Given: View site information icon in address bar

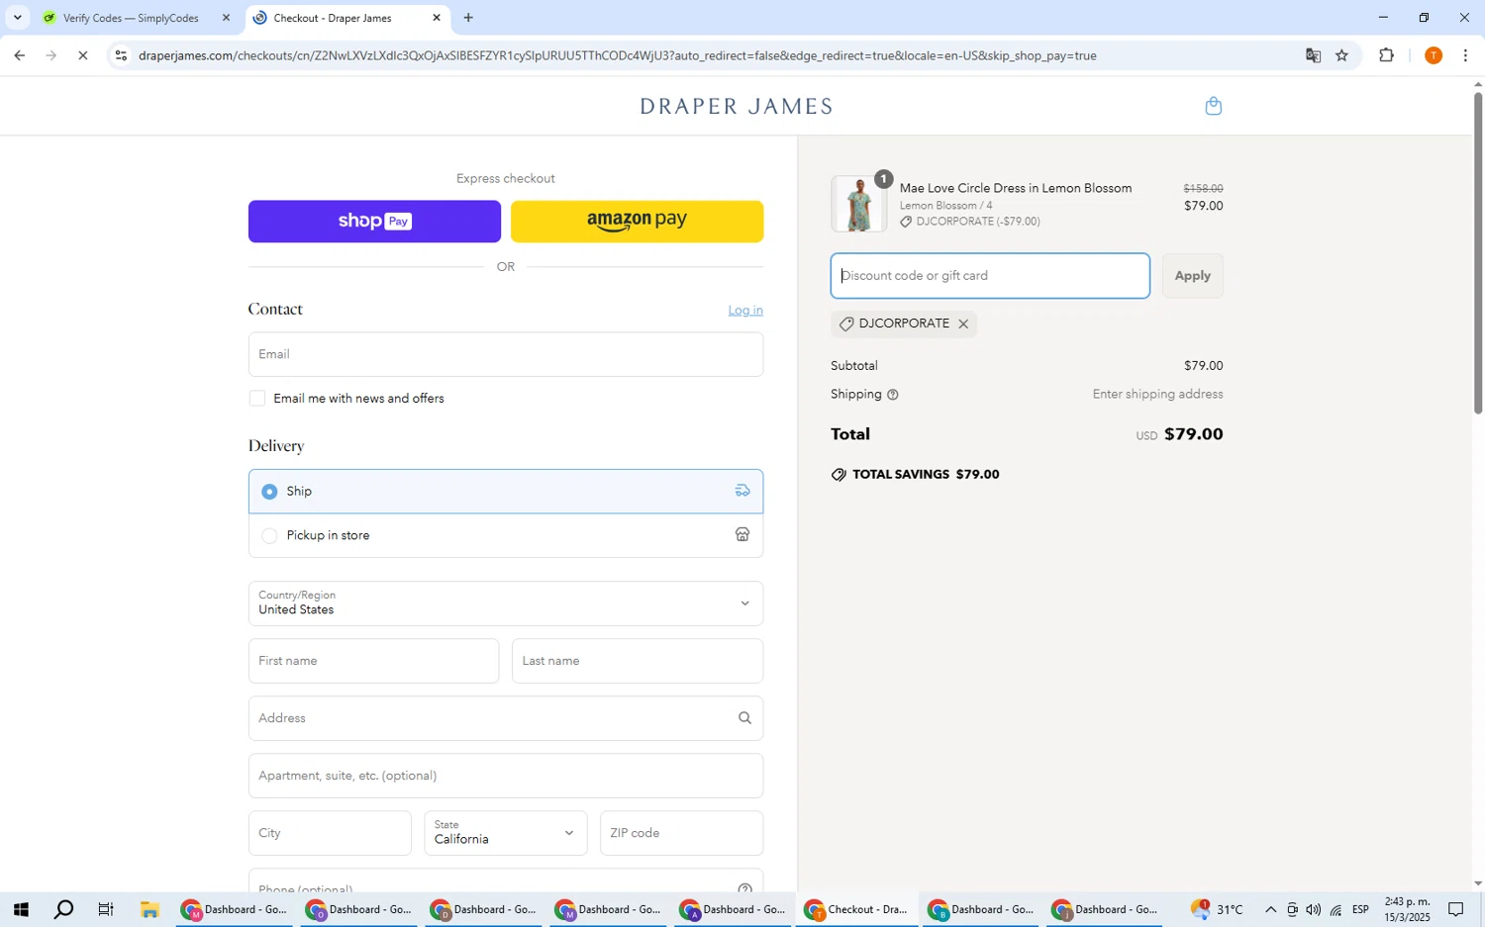Looking at the screenshot, I should point(121,55).
